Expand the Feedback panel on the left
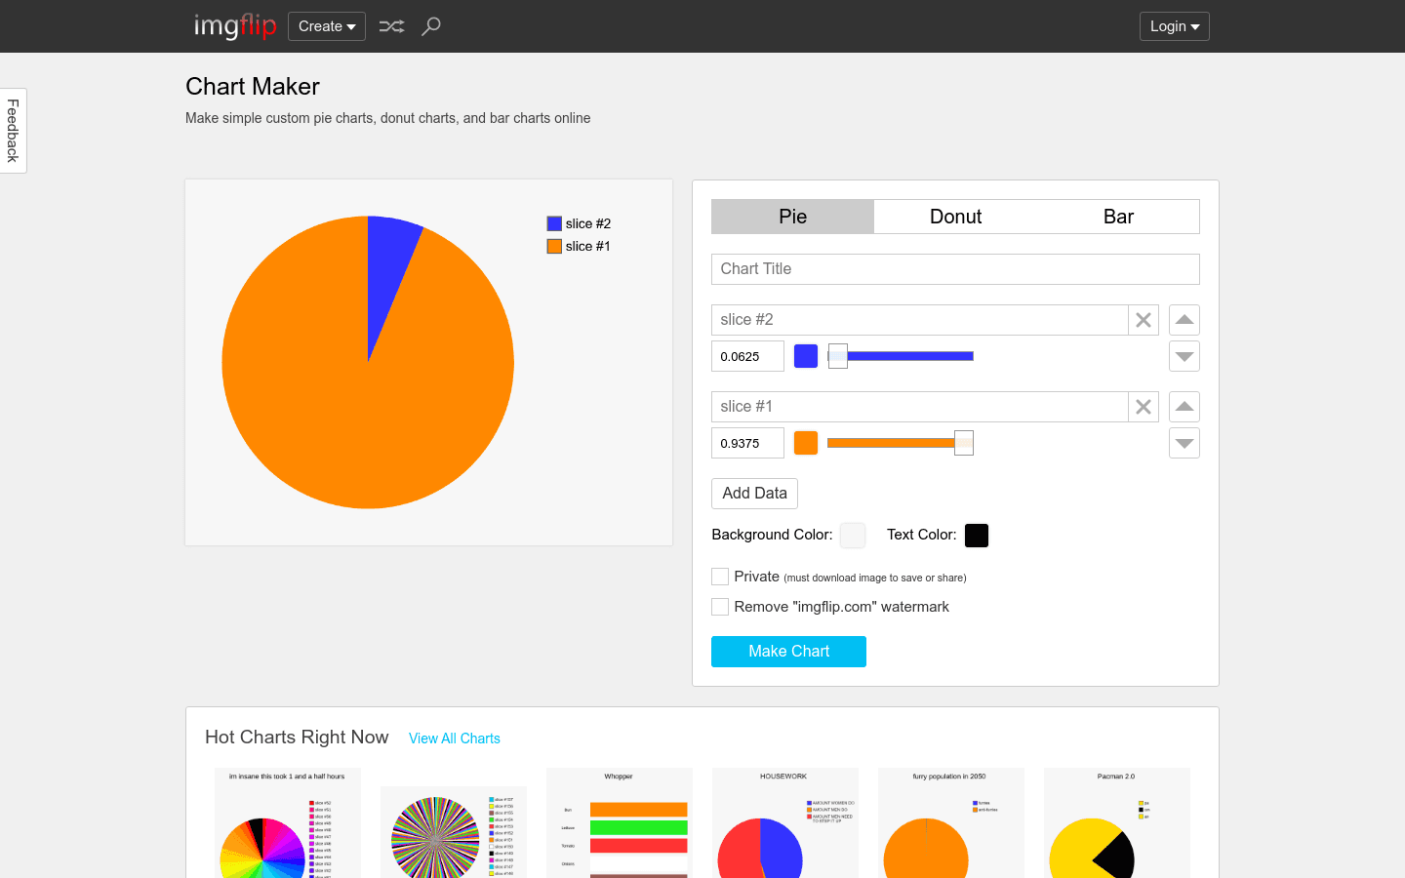Screen dimensions: 1405x878 coord(13,130)
